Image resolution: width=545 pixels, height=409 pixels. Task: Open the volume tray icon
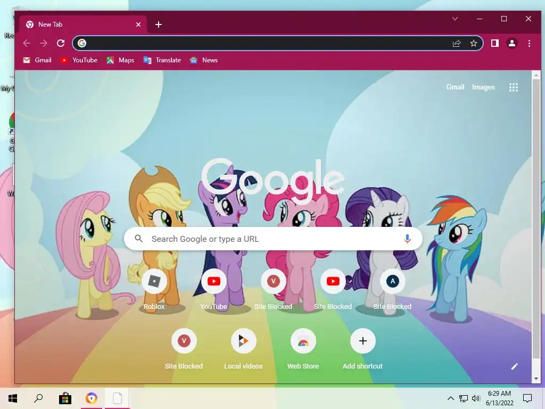coord(476,398)
